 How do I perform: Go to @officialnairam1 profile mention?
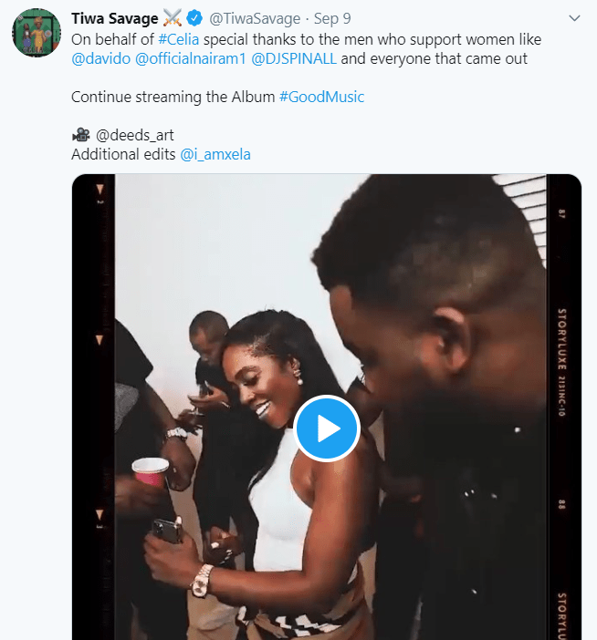189,59
